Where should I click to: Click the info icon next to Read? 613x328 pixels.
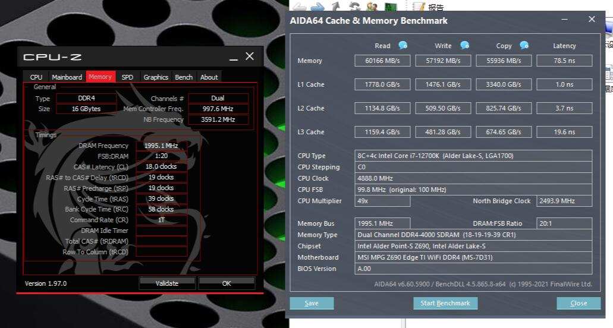tap(403, 45)
